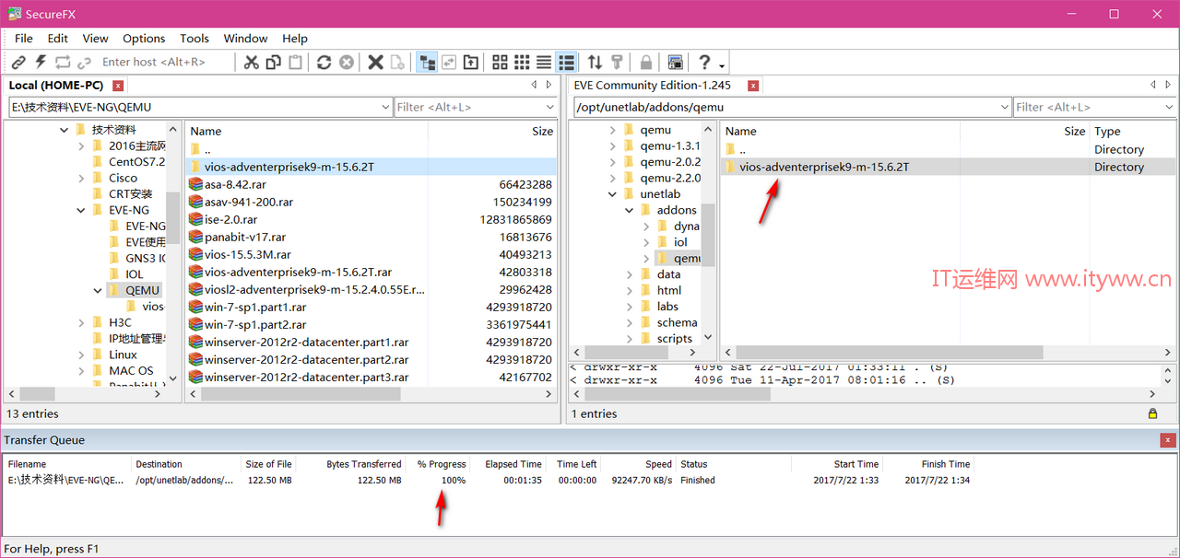
Task: Select win-7-sp1.part1.rar in local file list
Action: click(x=372, y=307)
